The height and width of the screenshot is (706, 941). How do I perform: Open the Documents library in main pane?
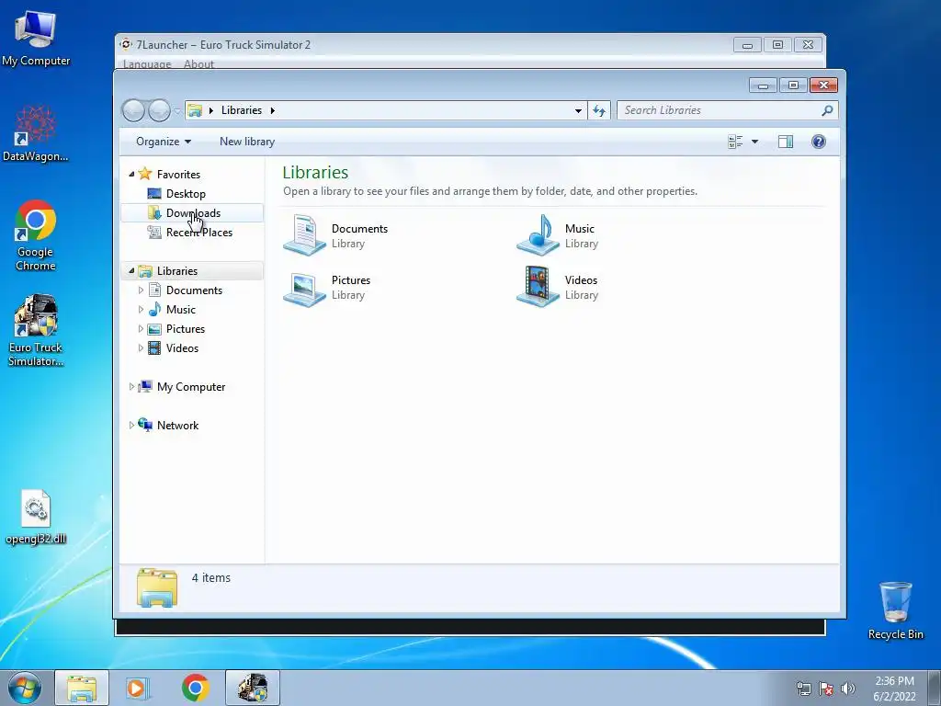336,235
